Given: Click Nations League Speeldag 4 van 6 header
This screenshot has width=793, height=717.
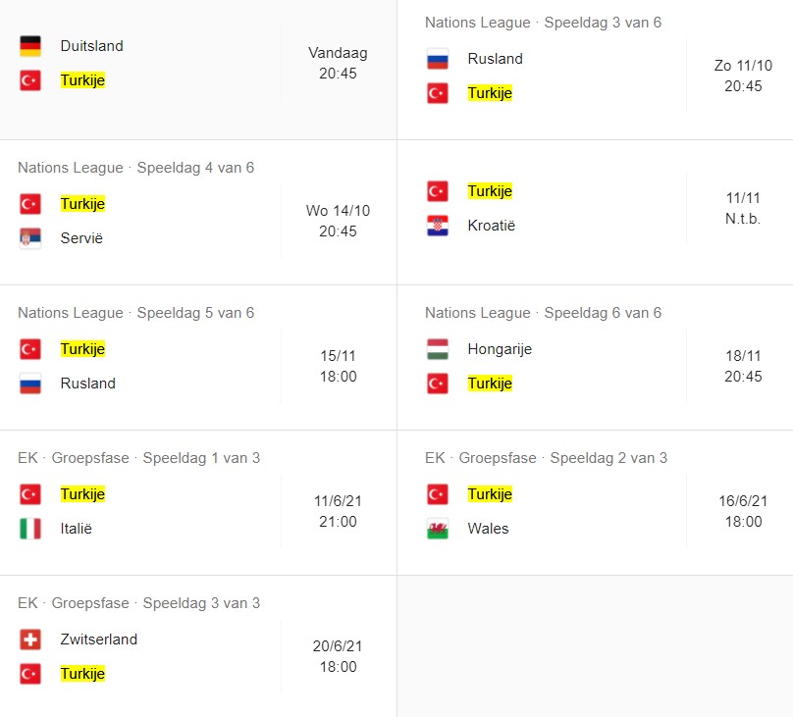Looking at the screenshot, I should pyautogui.click(x=136, y=168).
